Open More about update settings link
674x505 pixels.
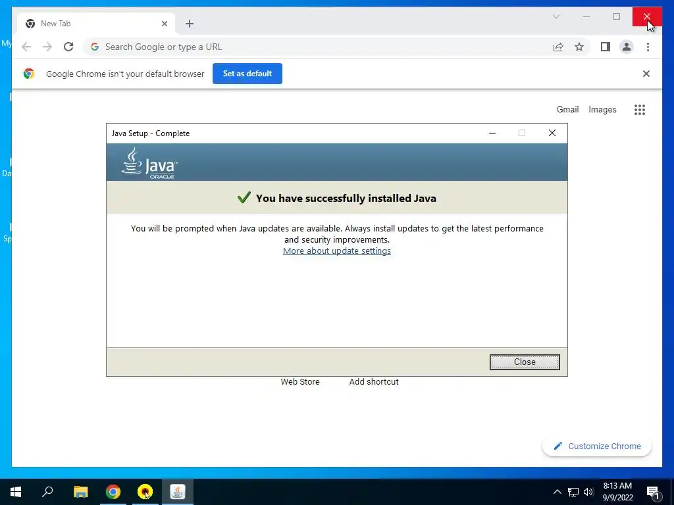[x=336, y=251]
